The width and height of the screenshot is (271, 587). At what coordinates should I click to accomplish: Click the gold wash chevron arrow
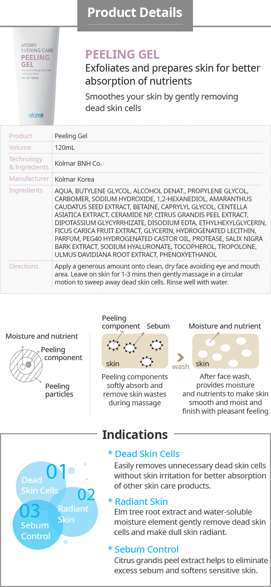click(180, 358)
